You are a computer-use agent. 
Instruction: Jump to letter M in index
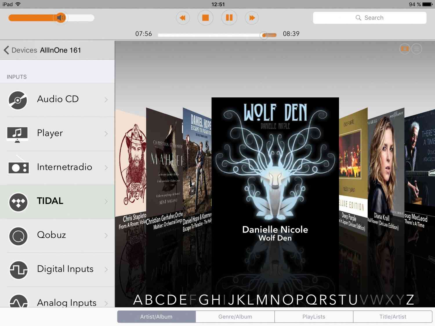pyautogui.click(x=262, y=300)
